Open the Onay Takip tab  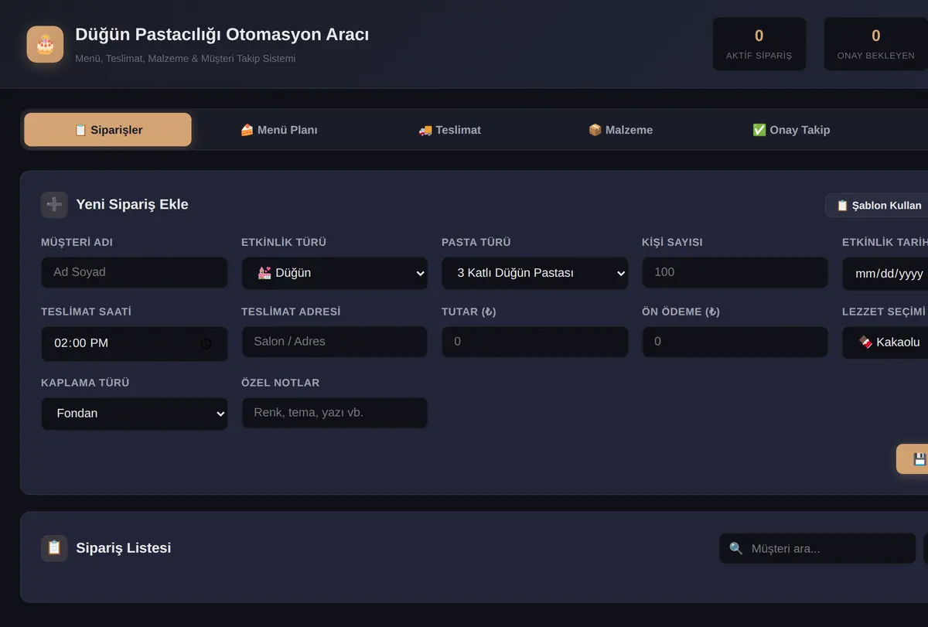[x=791, y=130]
